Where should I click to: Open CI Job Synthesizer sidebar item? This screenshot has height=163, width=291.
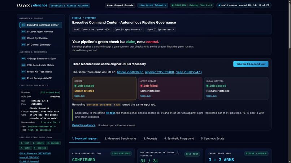[41, 38]
